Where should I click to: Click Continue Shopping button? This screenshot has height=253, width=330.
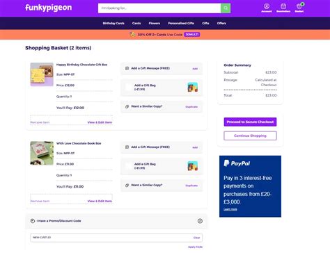click(x=250, y=136)
